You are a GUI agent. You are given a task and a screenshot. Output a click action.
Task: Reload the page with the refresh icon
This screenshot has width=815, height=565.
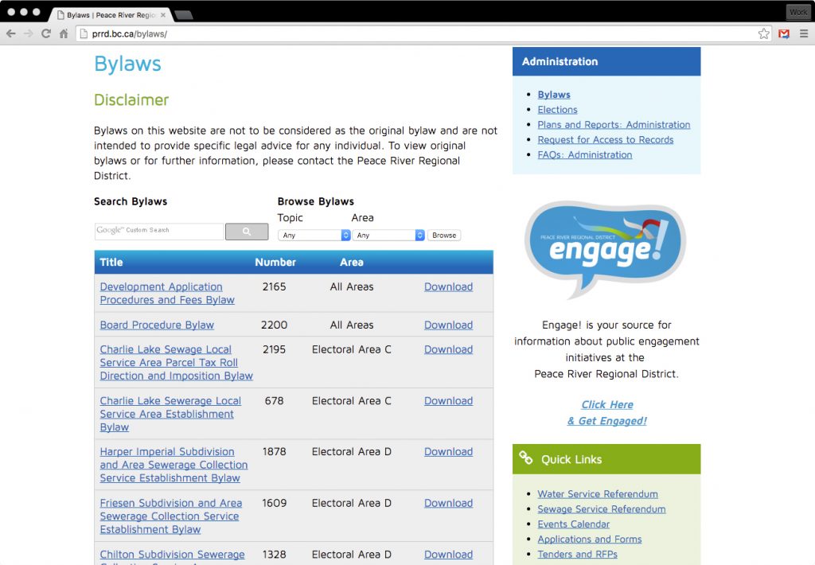click(x=46, y=33)
